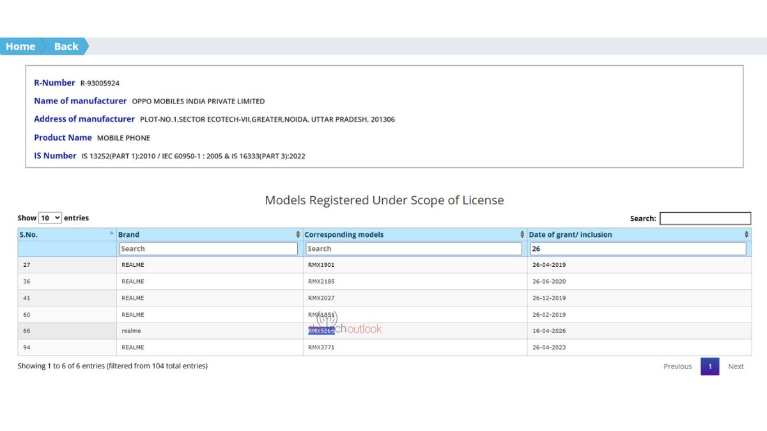Click the Brand column search field

(208, 248)
